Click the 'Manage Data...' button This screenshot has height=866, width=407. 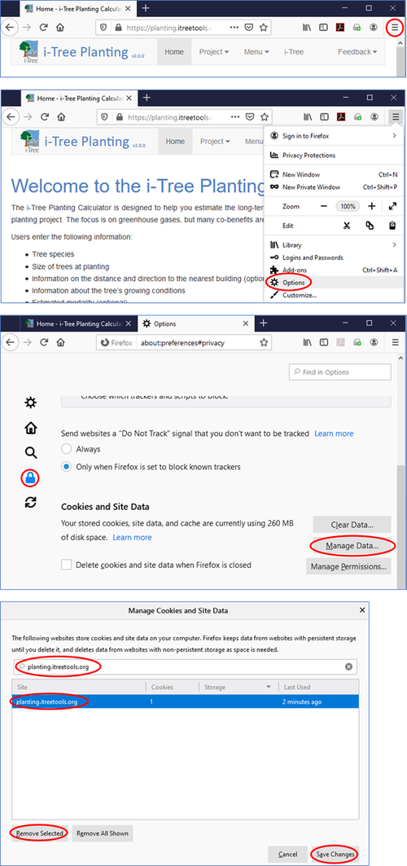[352, 546]
